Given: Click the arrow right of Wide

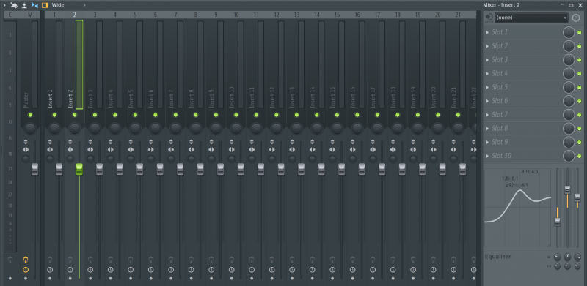Looking at the screenshot, I should click(84, 5).
